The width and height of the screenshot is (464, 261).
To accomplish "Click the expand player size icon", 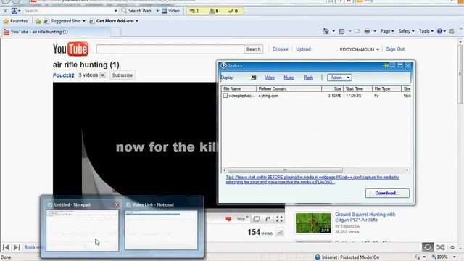I will (268, 219).
